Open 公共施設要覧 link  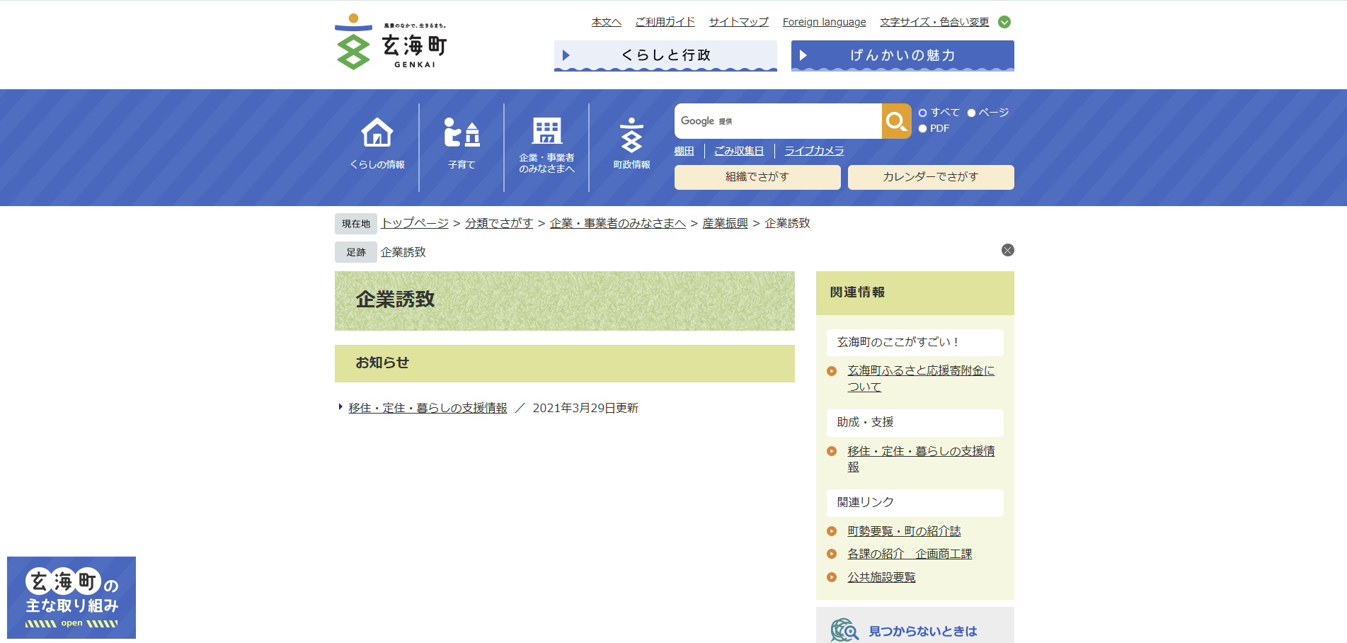(x=881, y=577)
